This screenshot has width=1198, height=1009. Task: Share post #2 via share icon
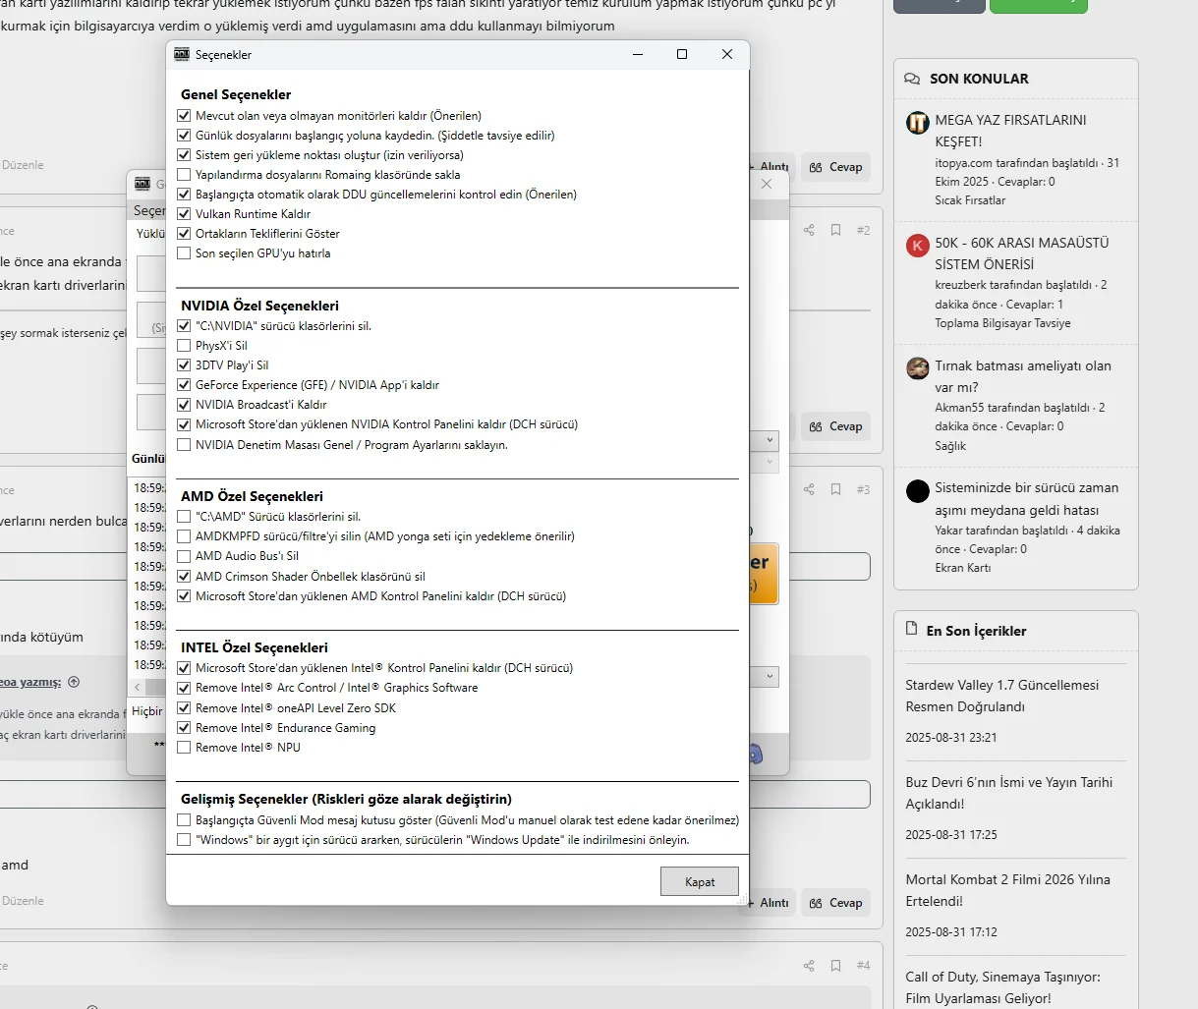809,230
